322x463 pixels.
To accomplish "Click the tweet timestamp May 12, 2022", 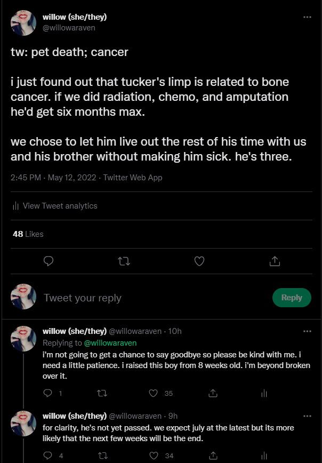I will click(x=71, y=178).
